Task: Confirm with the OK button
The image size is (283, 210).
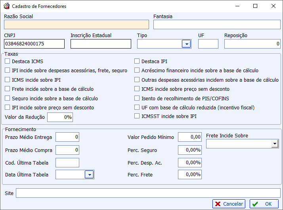Action: coord(264,204)
